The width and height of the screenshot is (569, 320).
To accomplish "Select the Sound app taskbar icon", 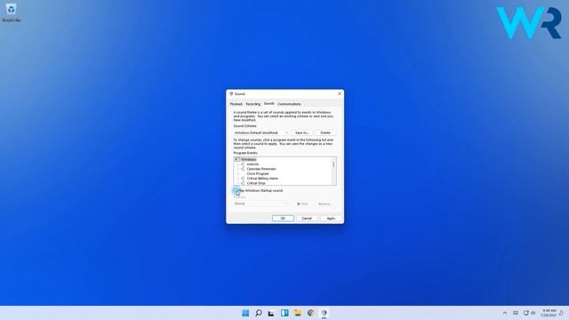I will [324, 313].
